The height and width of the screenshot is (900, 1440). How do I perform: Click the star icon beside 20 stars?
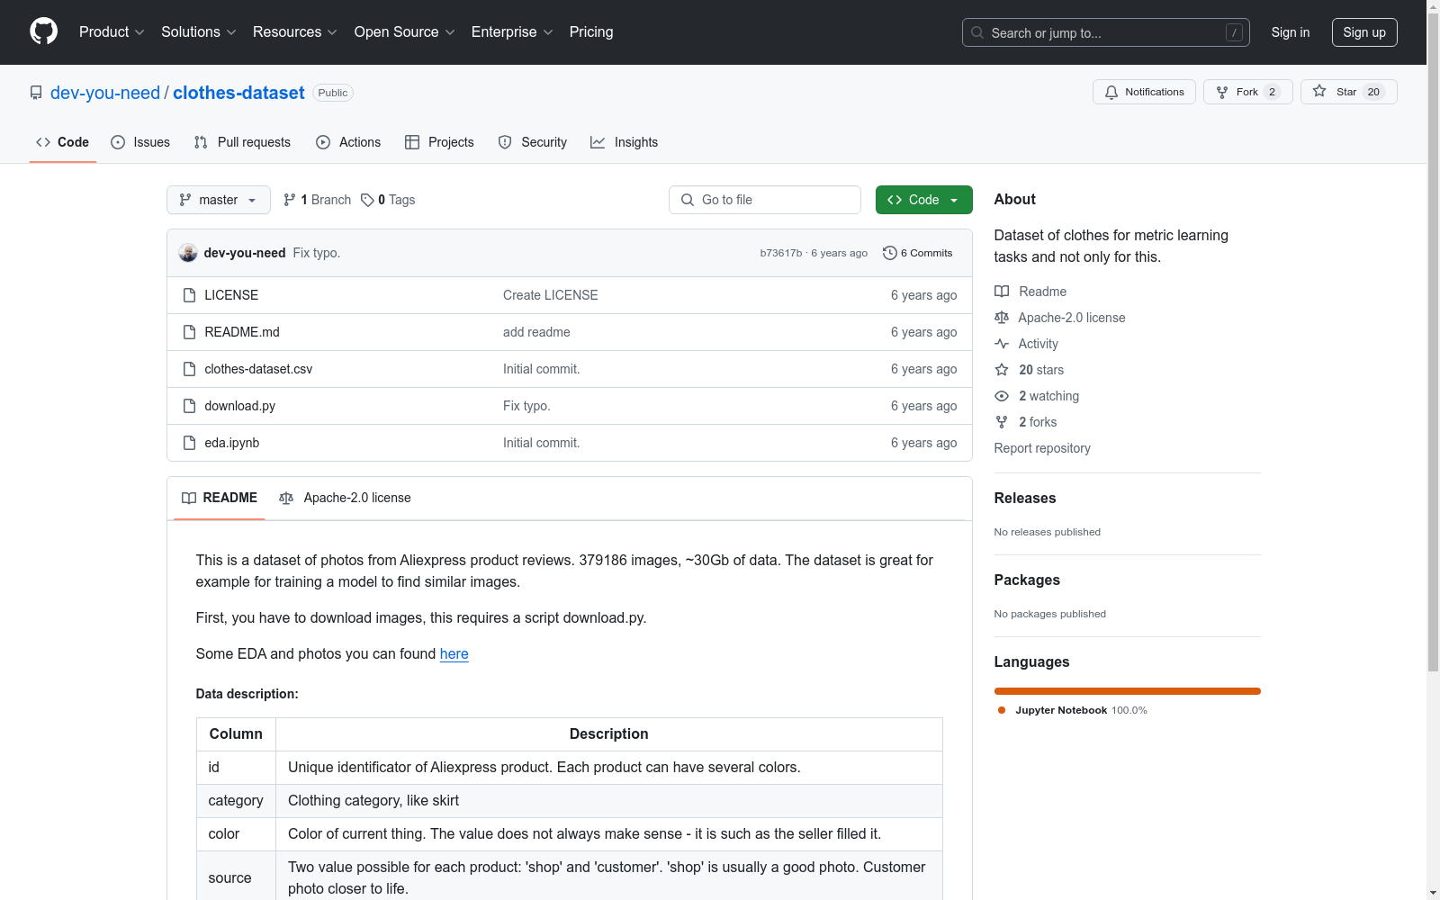click(1002, 370)
